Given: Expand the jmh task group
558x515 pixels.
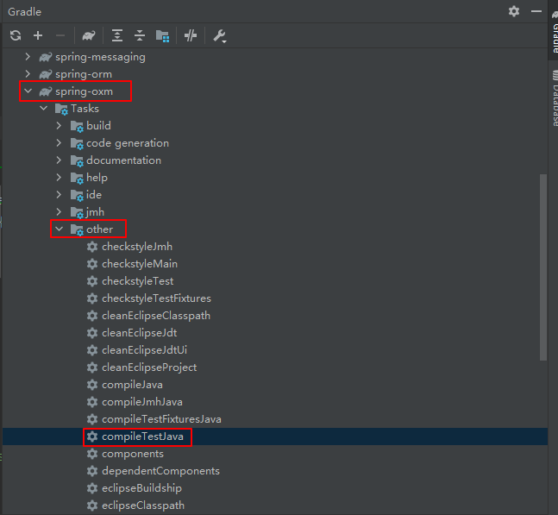Looking at the screenshot, I should click(x=59, y=211).
